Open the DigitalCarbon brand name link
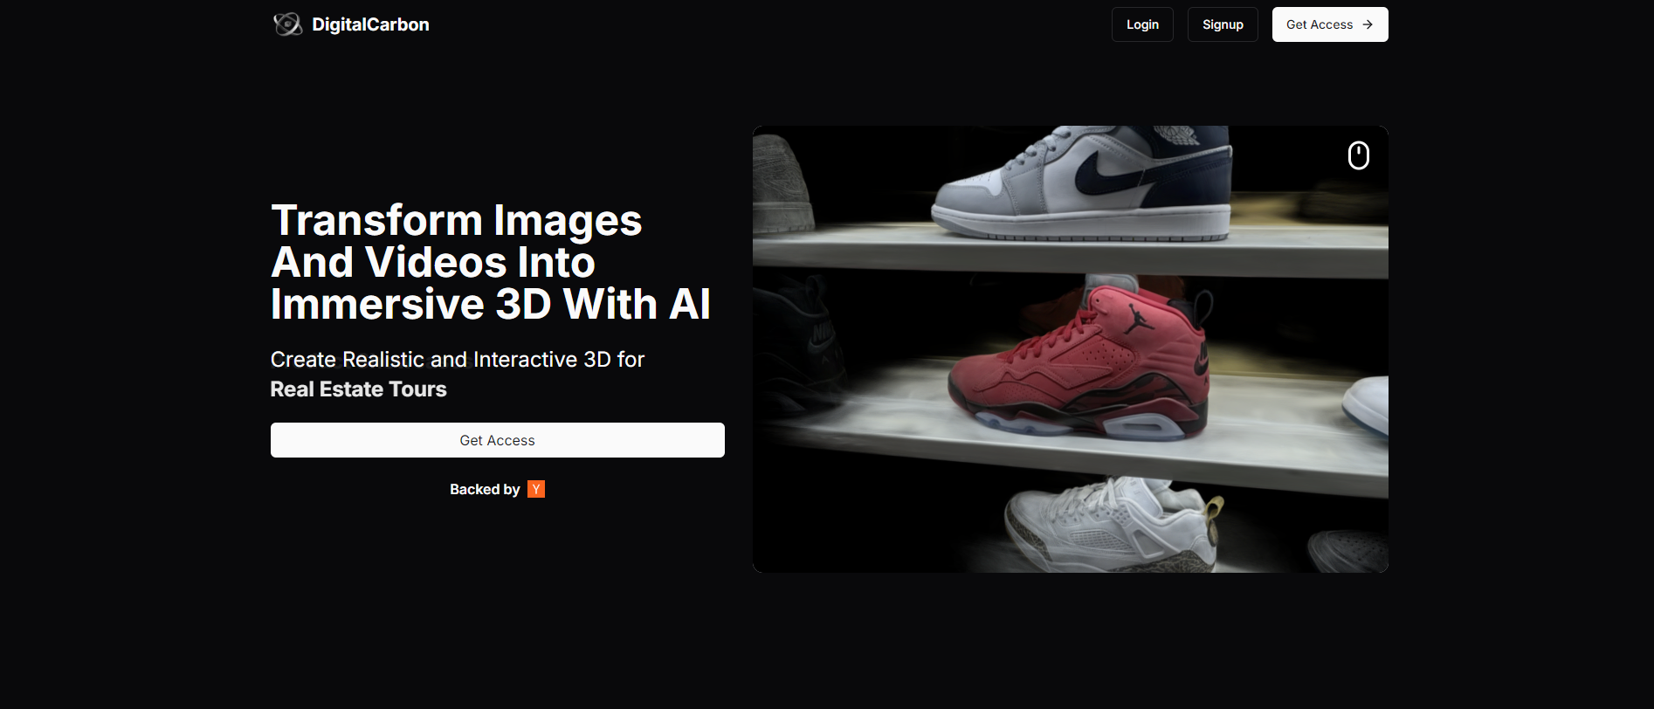This screenshot has height=709, width=1654. [x=370, y=24]
